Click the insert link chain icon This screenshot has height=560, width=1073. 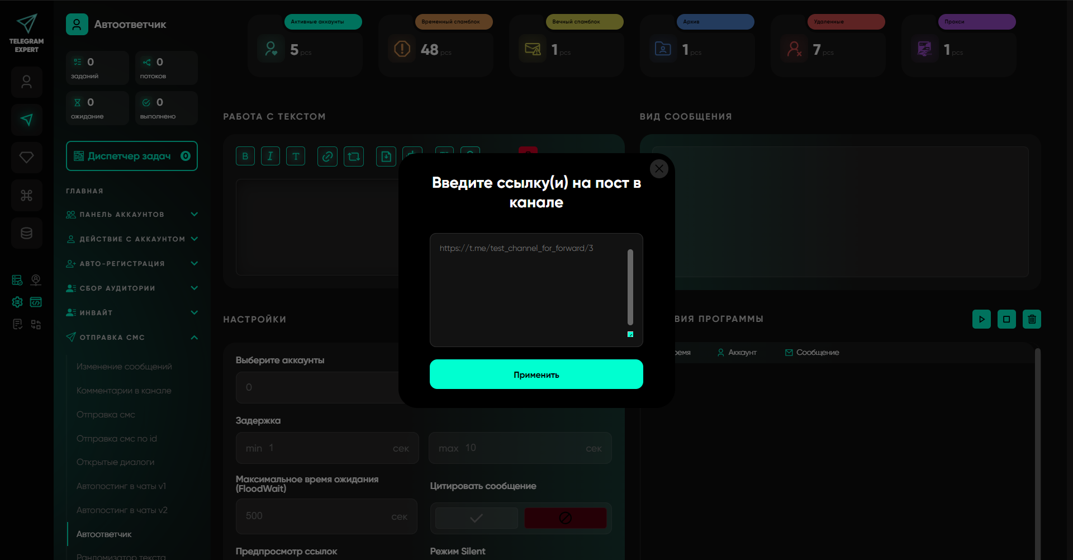click(x=327, y=156)
